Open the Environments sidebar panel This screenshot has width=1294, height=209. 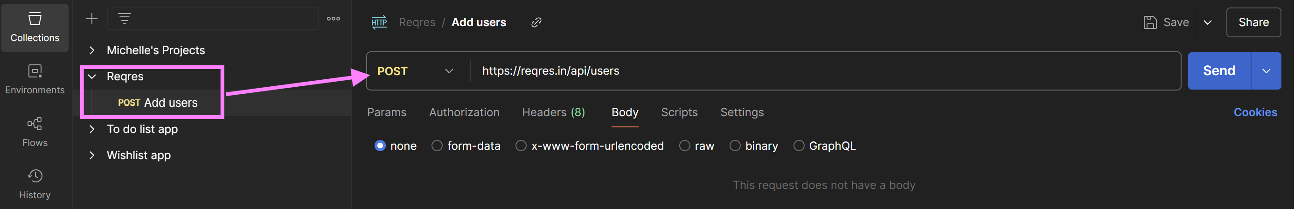click(x=35, y=80)
